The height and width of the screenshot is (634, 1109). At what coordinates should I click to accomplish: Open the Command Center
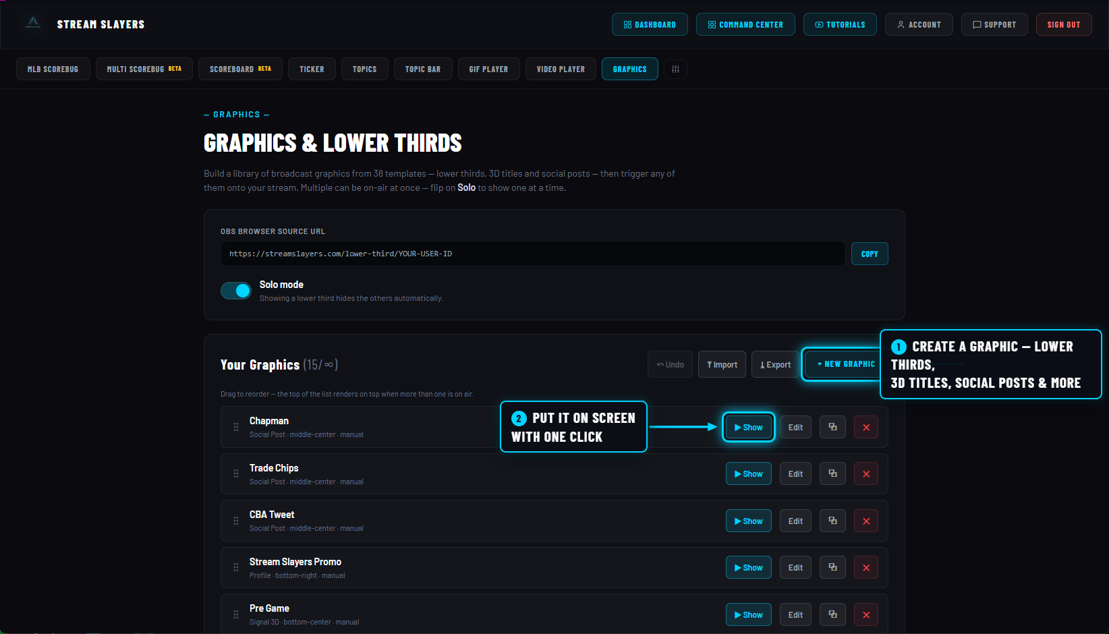point(745,24)
